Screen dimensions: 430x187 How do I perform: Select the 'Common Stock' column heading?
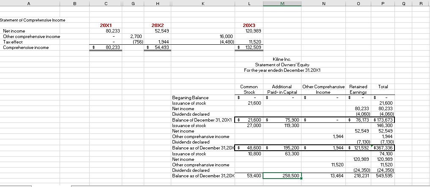pos(249,89)
